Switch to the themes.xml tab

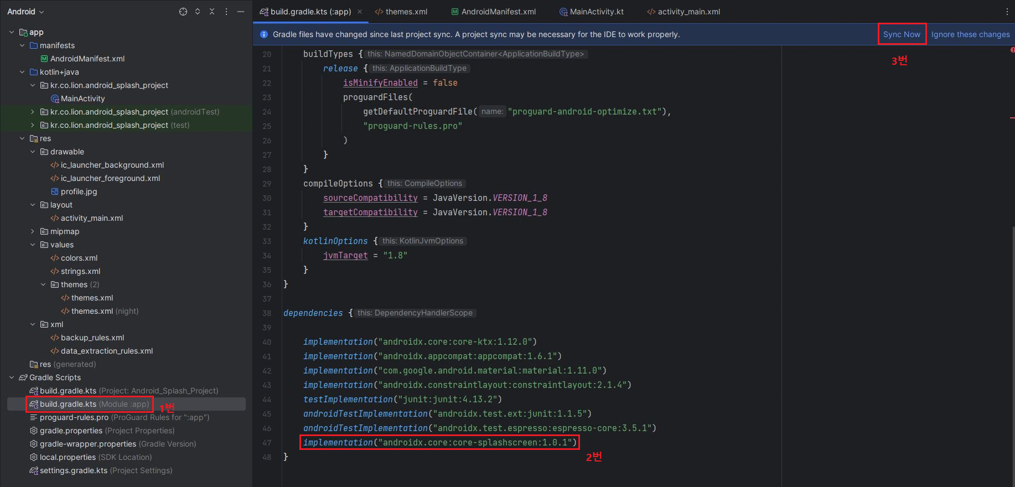(x=401, y=12)
